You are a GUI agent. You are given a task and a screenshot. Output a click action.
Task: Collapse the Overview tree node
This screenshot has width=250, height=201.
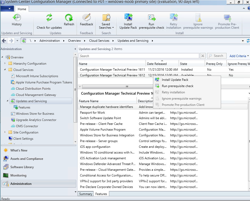coord(2,57)
